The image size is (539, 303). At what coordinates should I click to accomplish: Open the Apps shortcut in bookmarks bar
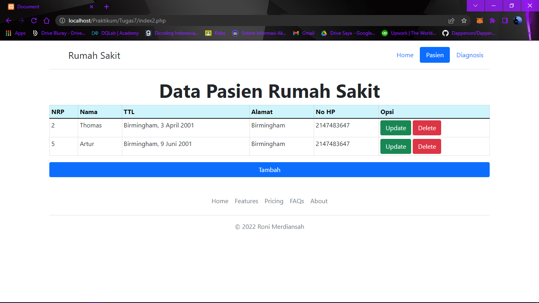(16, 33)
